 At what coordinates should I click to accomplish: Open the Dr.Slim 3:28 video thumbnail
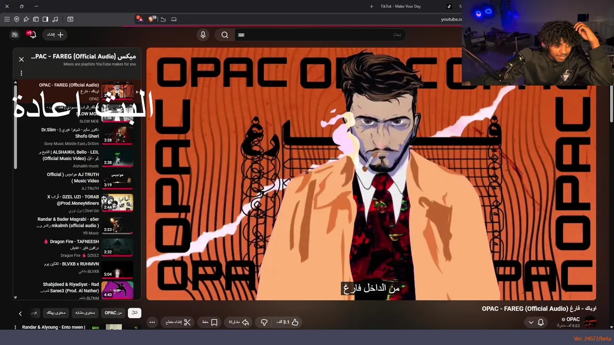tap(117, 136)
